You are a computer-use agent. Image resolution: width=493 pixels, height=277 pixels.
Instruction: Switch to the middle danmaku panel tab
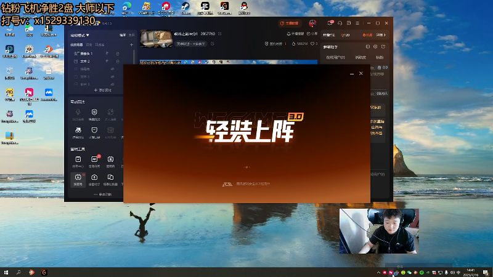tap(361, 57)
